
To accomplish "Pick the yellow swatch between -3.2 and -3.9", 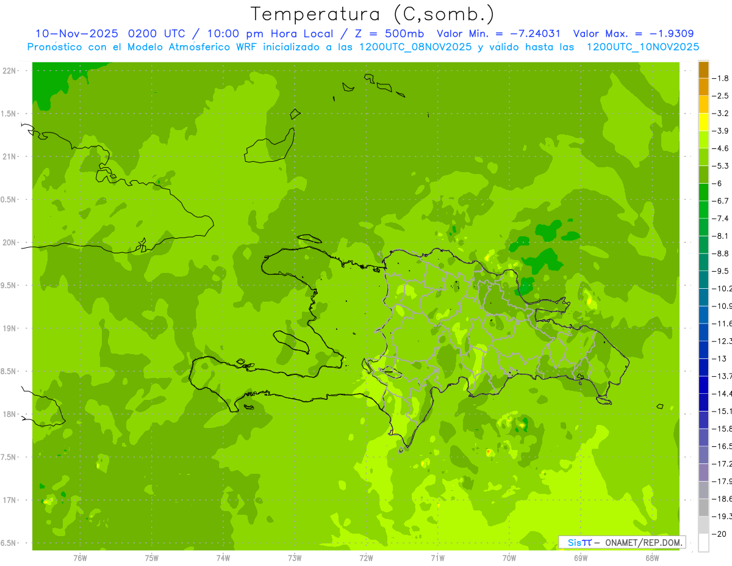I will [703, 122].
